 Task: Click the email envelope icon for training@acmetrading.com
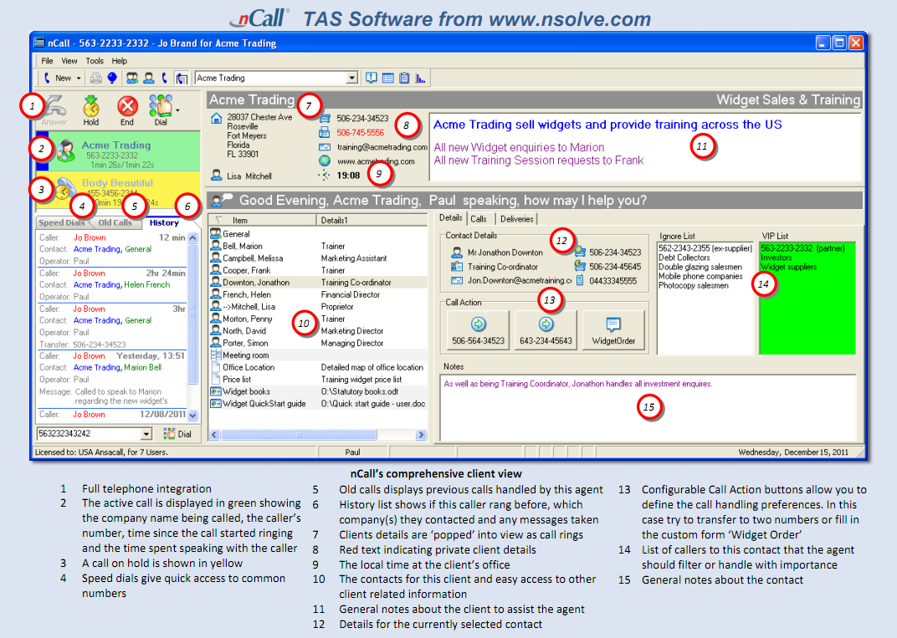[x=325, y=147]
